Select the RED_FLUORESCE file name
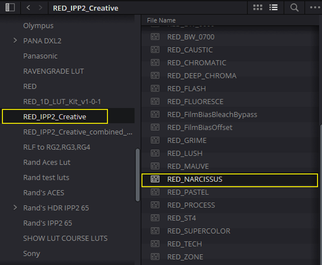Viewport: 322px width, 265px height. tap(195, 101)
